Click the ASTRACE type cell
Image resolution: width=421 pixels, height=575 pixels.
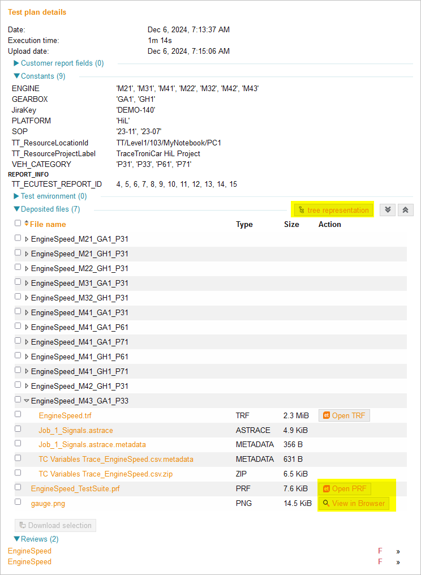click(x=253, y=430)
